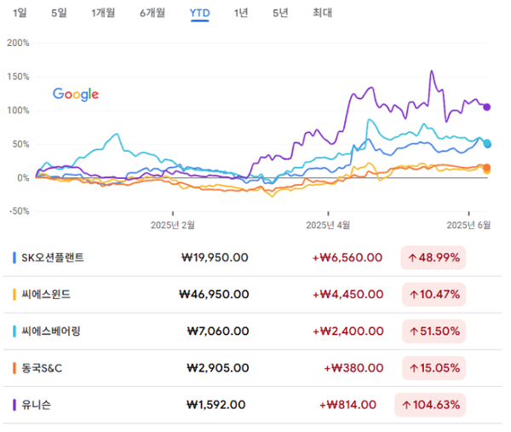Open the 6개월 chart range
This screenshot has height=432, width=511.
point(152,13)
